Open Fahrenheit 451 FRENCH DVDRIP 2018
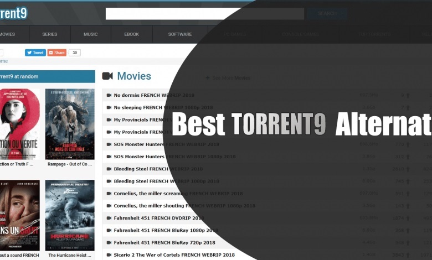432x260 pixels. [x=159, y=218]
